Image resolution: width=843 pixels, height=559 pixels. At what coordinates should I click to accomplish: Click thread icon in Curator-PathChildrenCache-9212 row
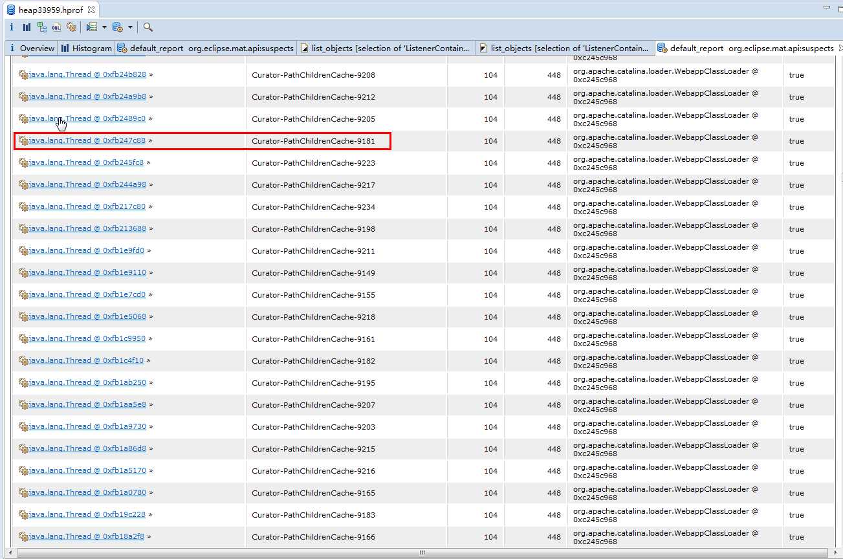tap(23, 96)
